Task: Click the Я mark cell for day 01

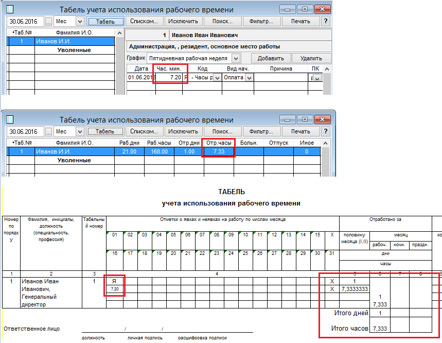Action: click(114, 282)
